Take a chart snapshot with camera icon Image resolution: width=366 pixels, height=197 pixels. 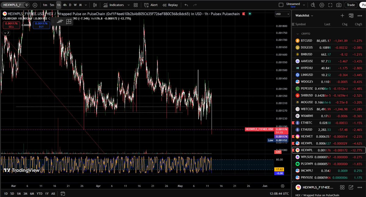point(339,5)
